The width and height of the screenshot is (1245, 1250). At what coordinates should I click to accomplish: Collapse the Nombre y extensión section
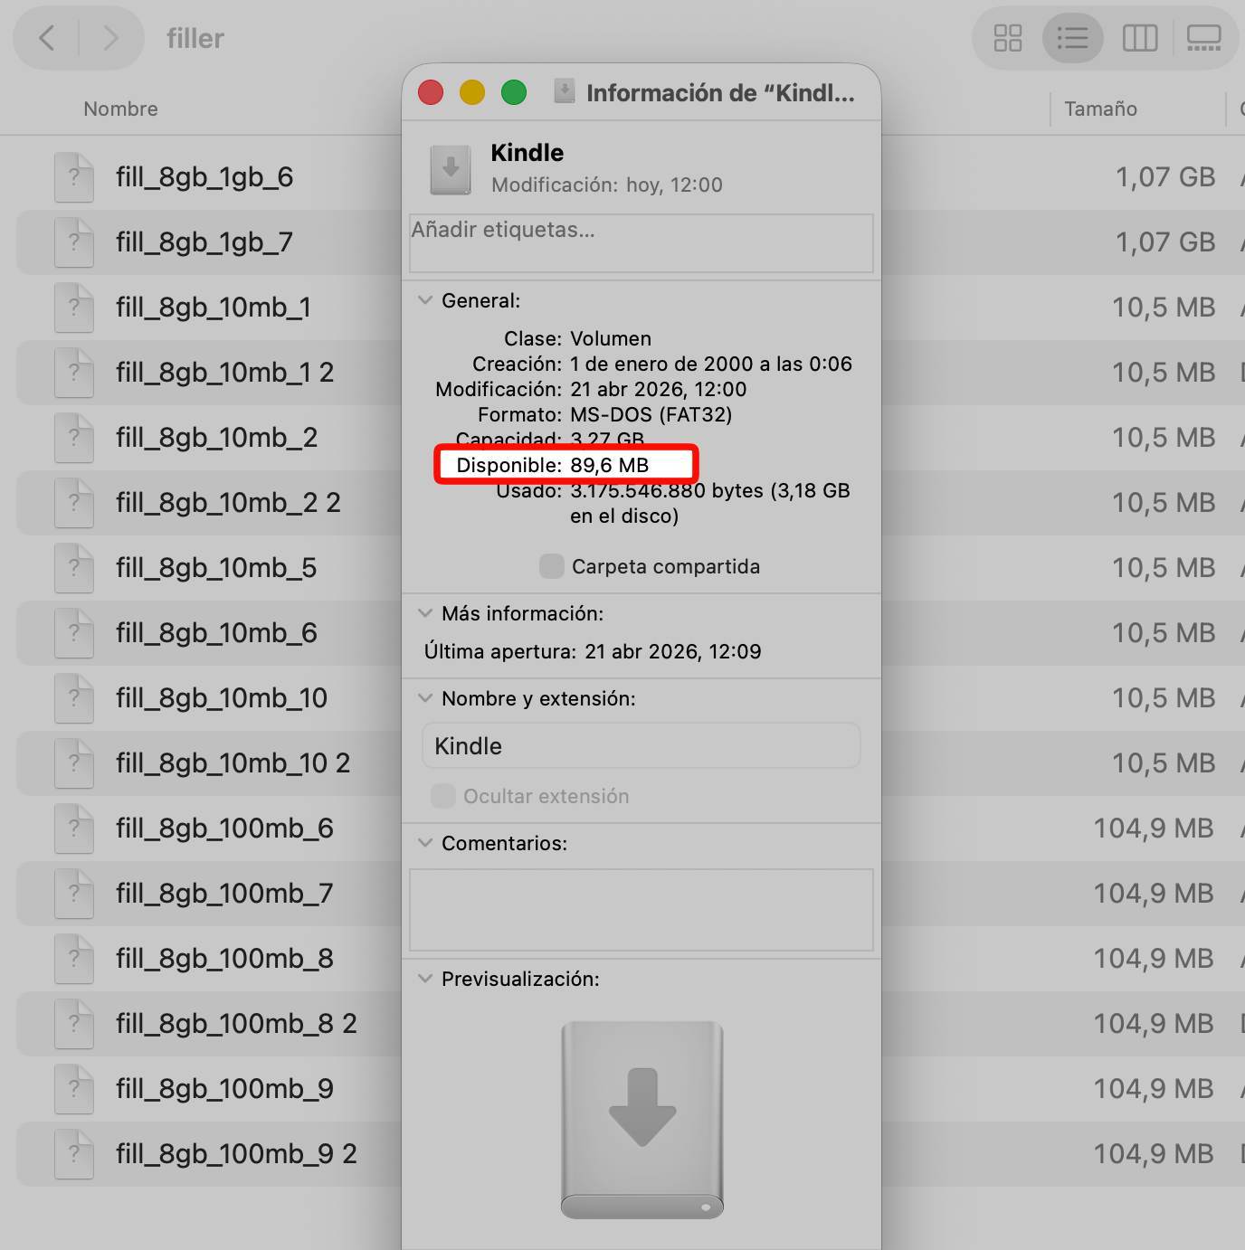pos(424,698)
